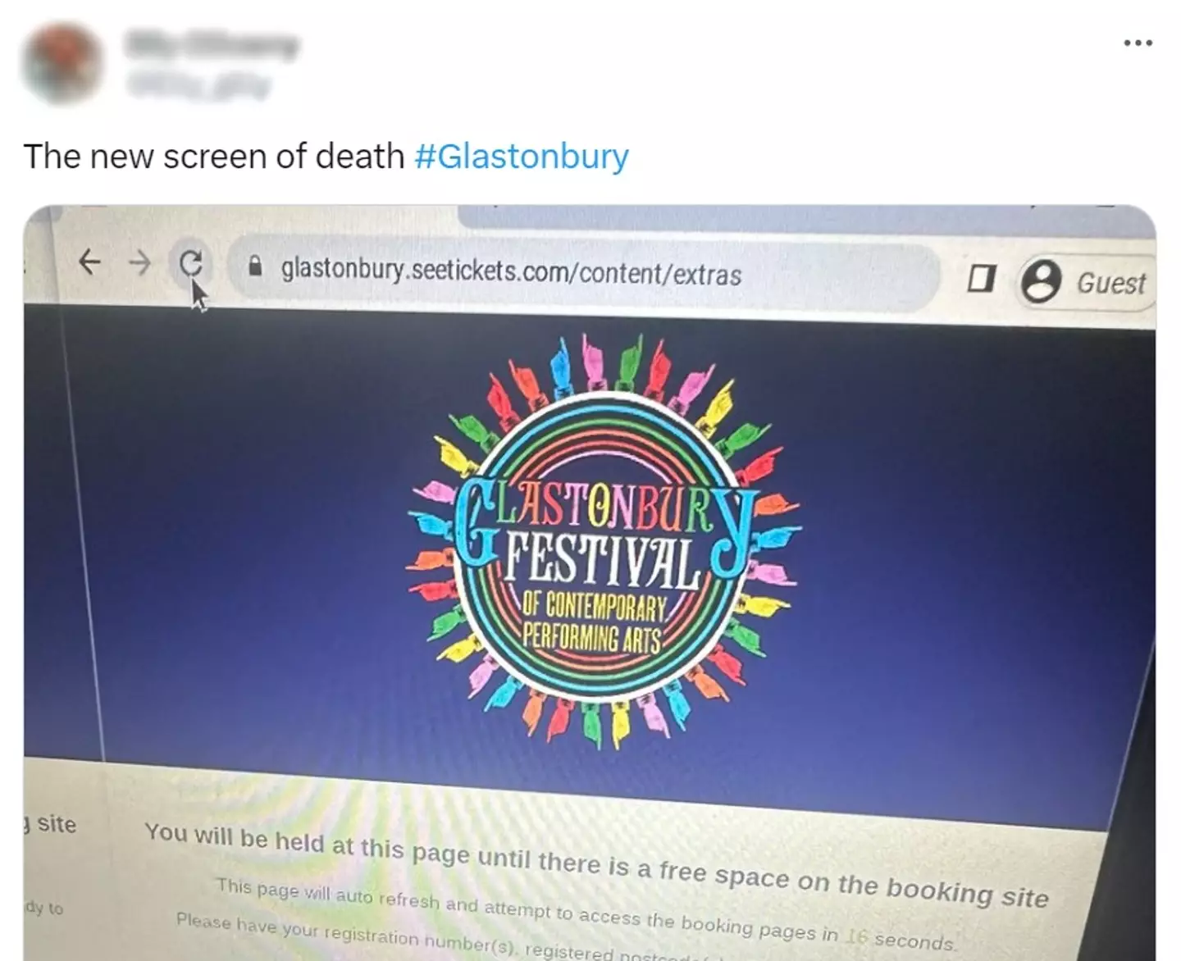Open the tweet's three-dot more options menu
The height and width of the screenshot is (961, 1181).
[1138, 43]
